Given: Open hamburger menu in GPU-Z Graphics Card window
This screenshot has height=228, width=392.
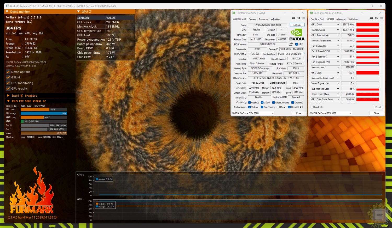Looking at the screenshot, I should [304, 18].
